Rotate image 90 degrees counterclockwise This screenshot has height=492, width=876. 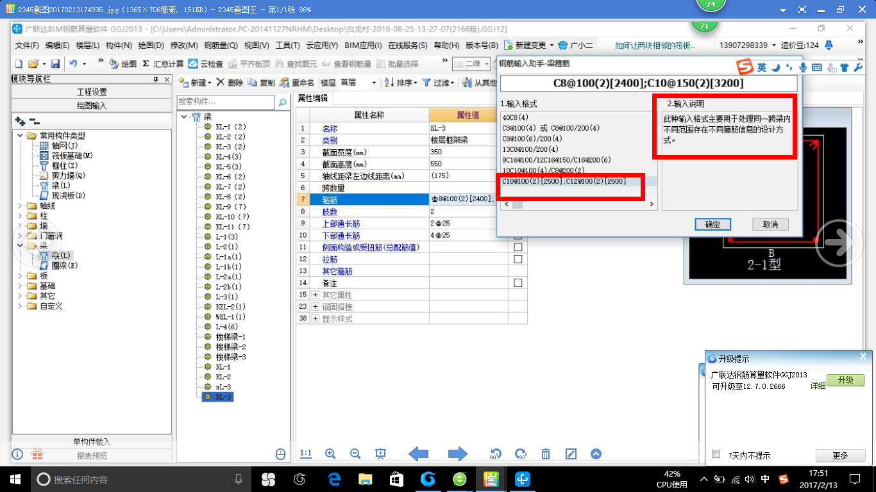(x=495, y=454)
